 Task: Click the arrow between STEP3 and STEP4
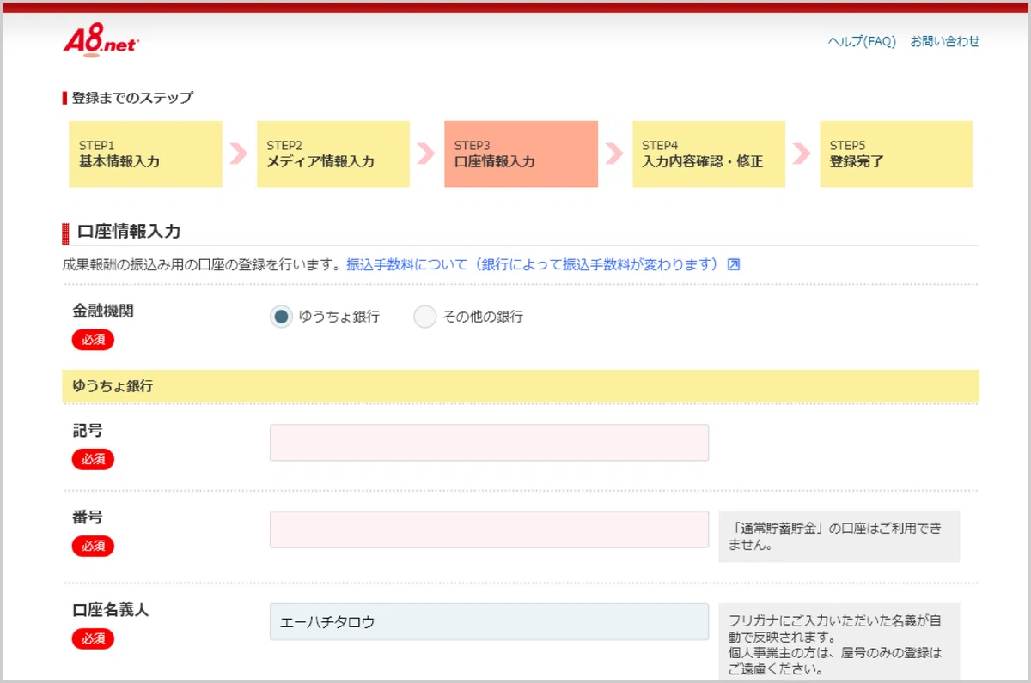coord(614,154)
